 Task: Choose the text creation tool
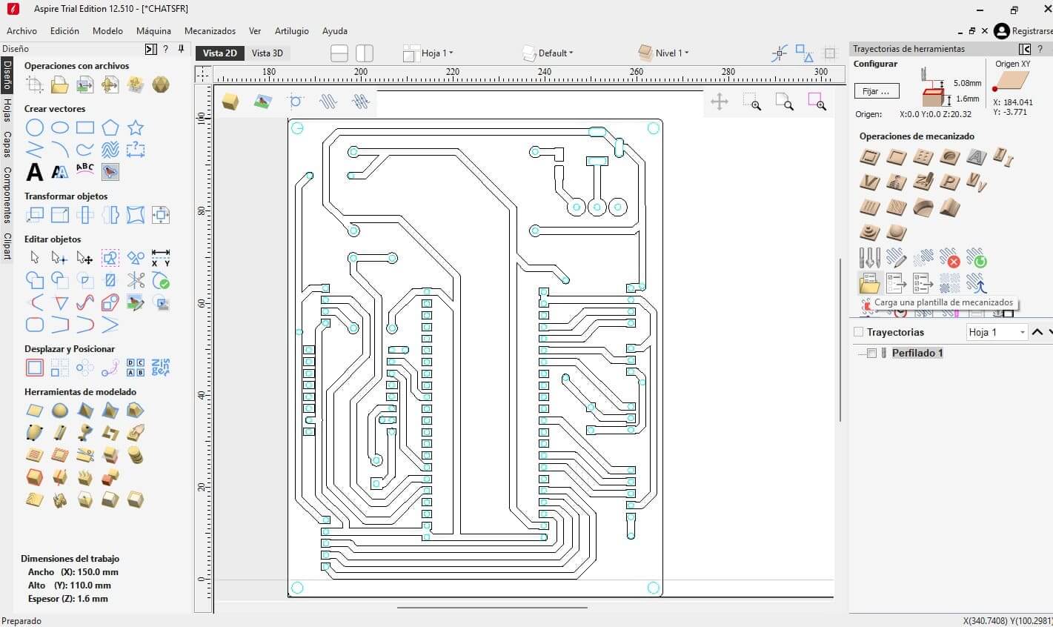[35, 172]
